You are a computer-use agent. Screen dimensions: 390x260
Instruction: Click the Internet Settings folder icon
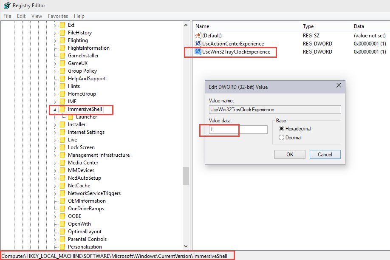coord(62,132)
